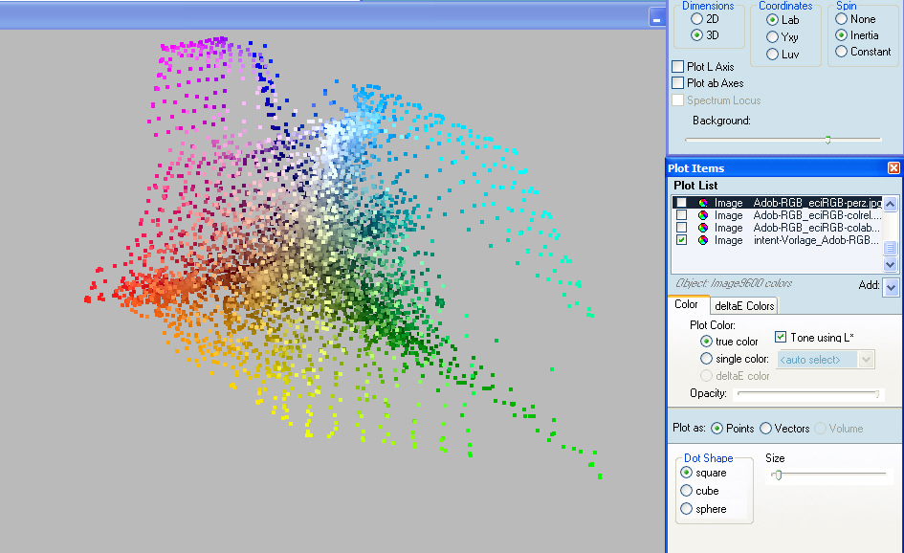Open the Add dropdown in Plot Items
Image resolution: width=904 pixels, height=553 pixels.
[891, 286]
